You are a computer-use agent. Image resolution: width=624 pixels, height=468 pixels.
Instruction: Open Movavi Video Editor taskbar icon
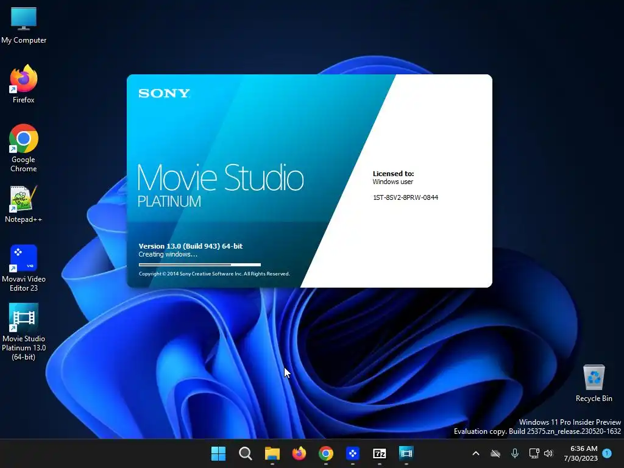coord(353,453)
